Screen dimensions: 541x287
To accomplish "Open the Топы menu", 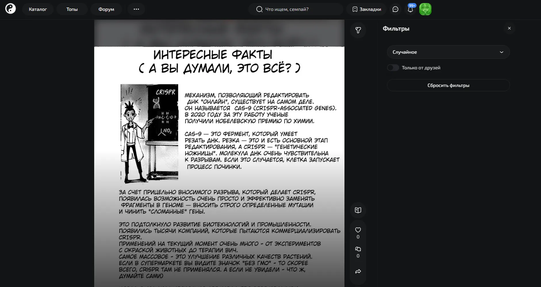I will click(x=72, y=9).
